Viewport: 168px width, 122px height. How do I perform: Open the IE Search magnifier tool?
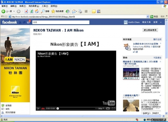45,11
